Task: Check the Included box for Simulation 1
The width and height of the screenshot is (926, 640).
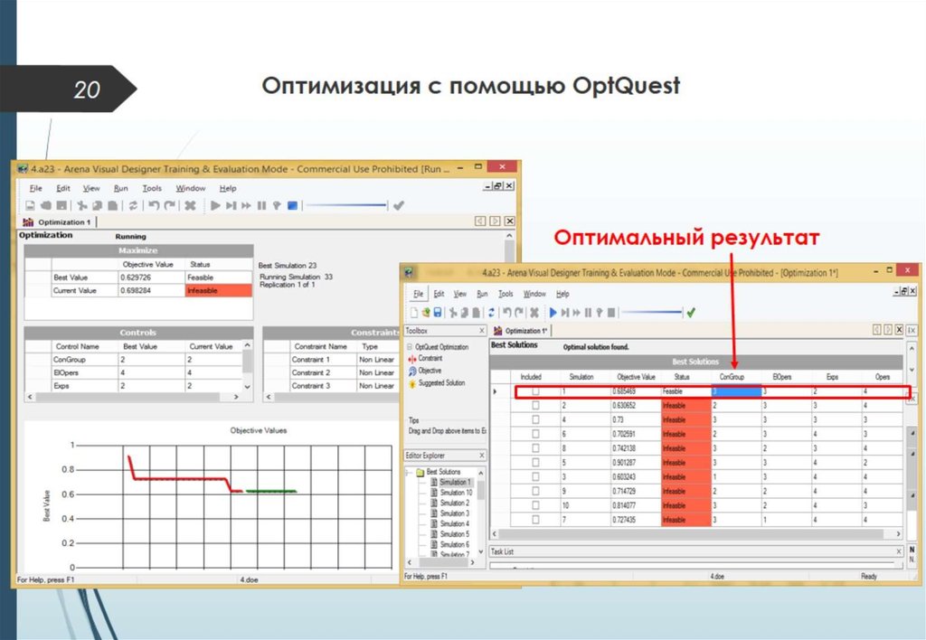Action: coord(536,391)
